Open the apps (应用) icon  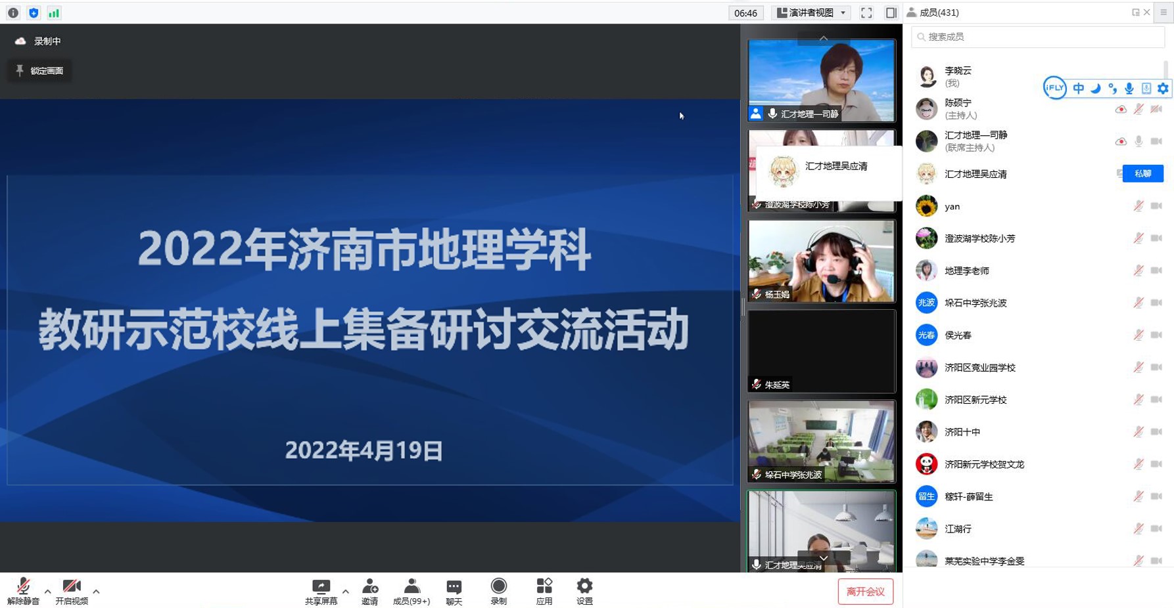pos(544,591)
